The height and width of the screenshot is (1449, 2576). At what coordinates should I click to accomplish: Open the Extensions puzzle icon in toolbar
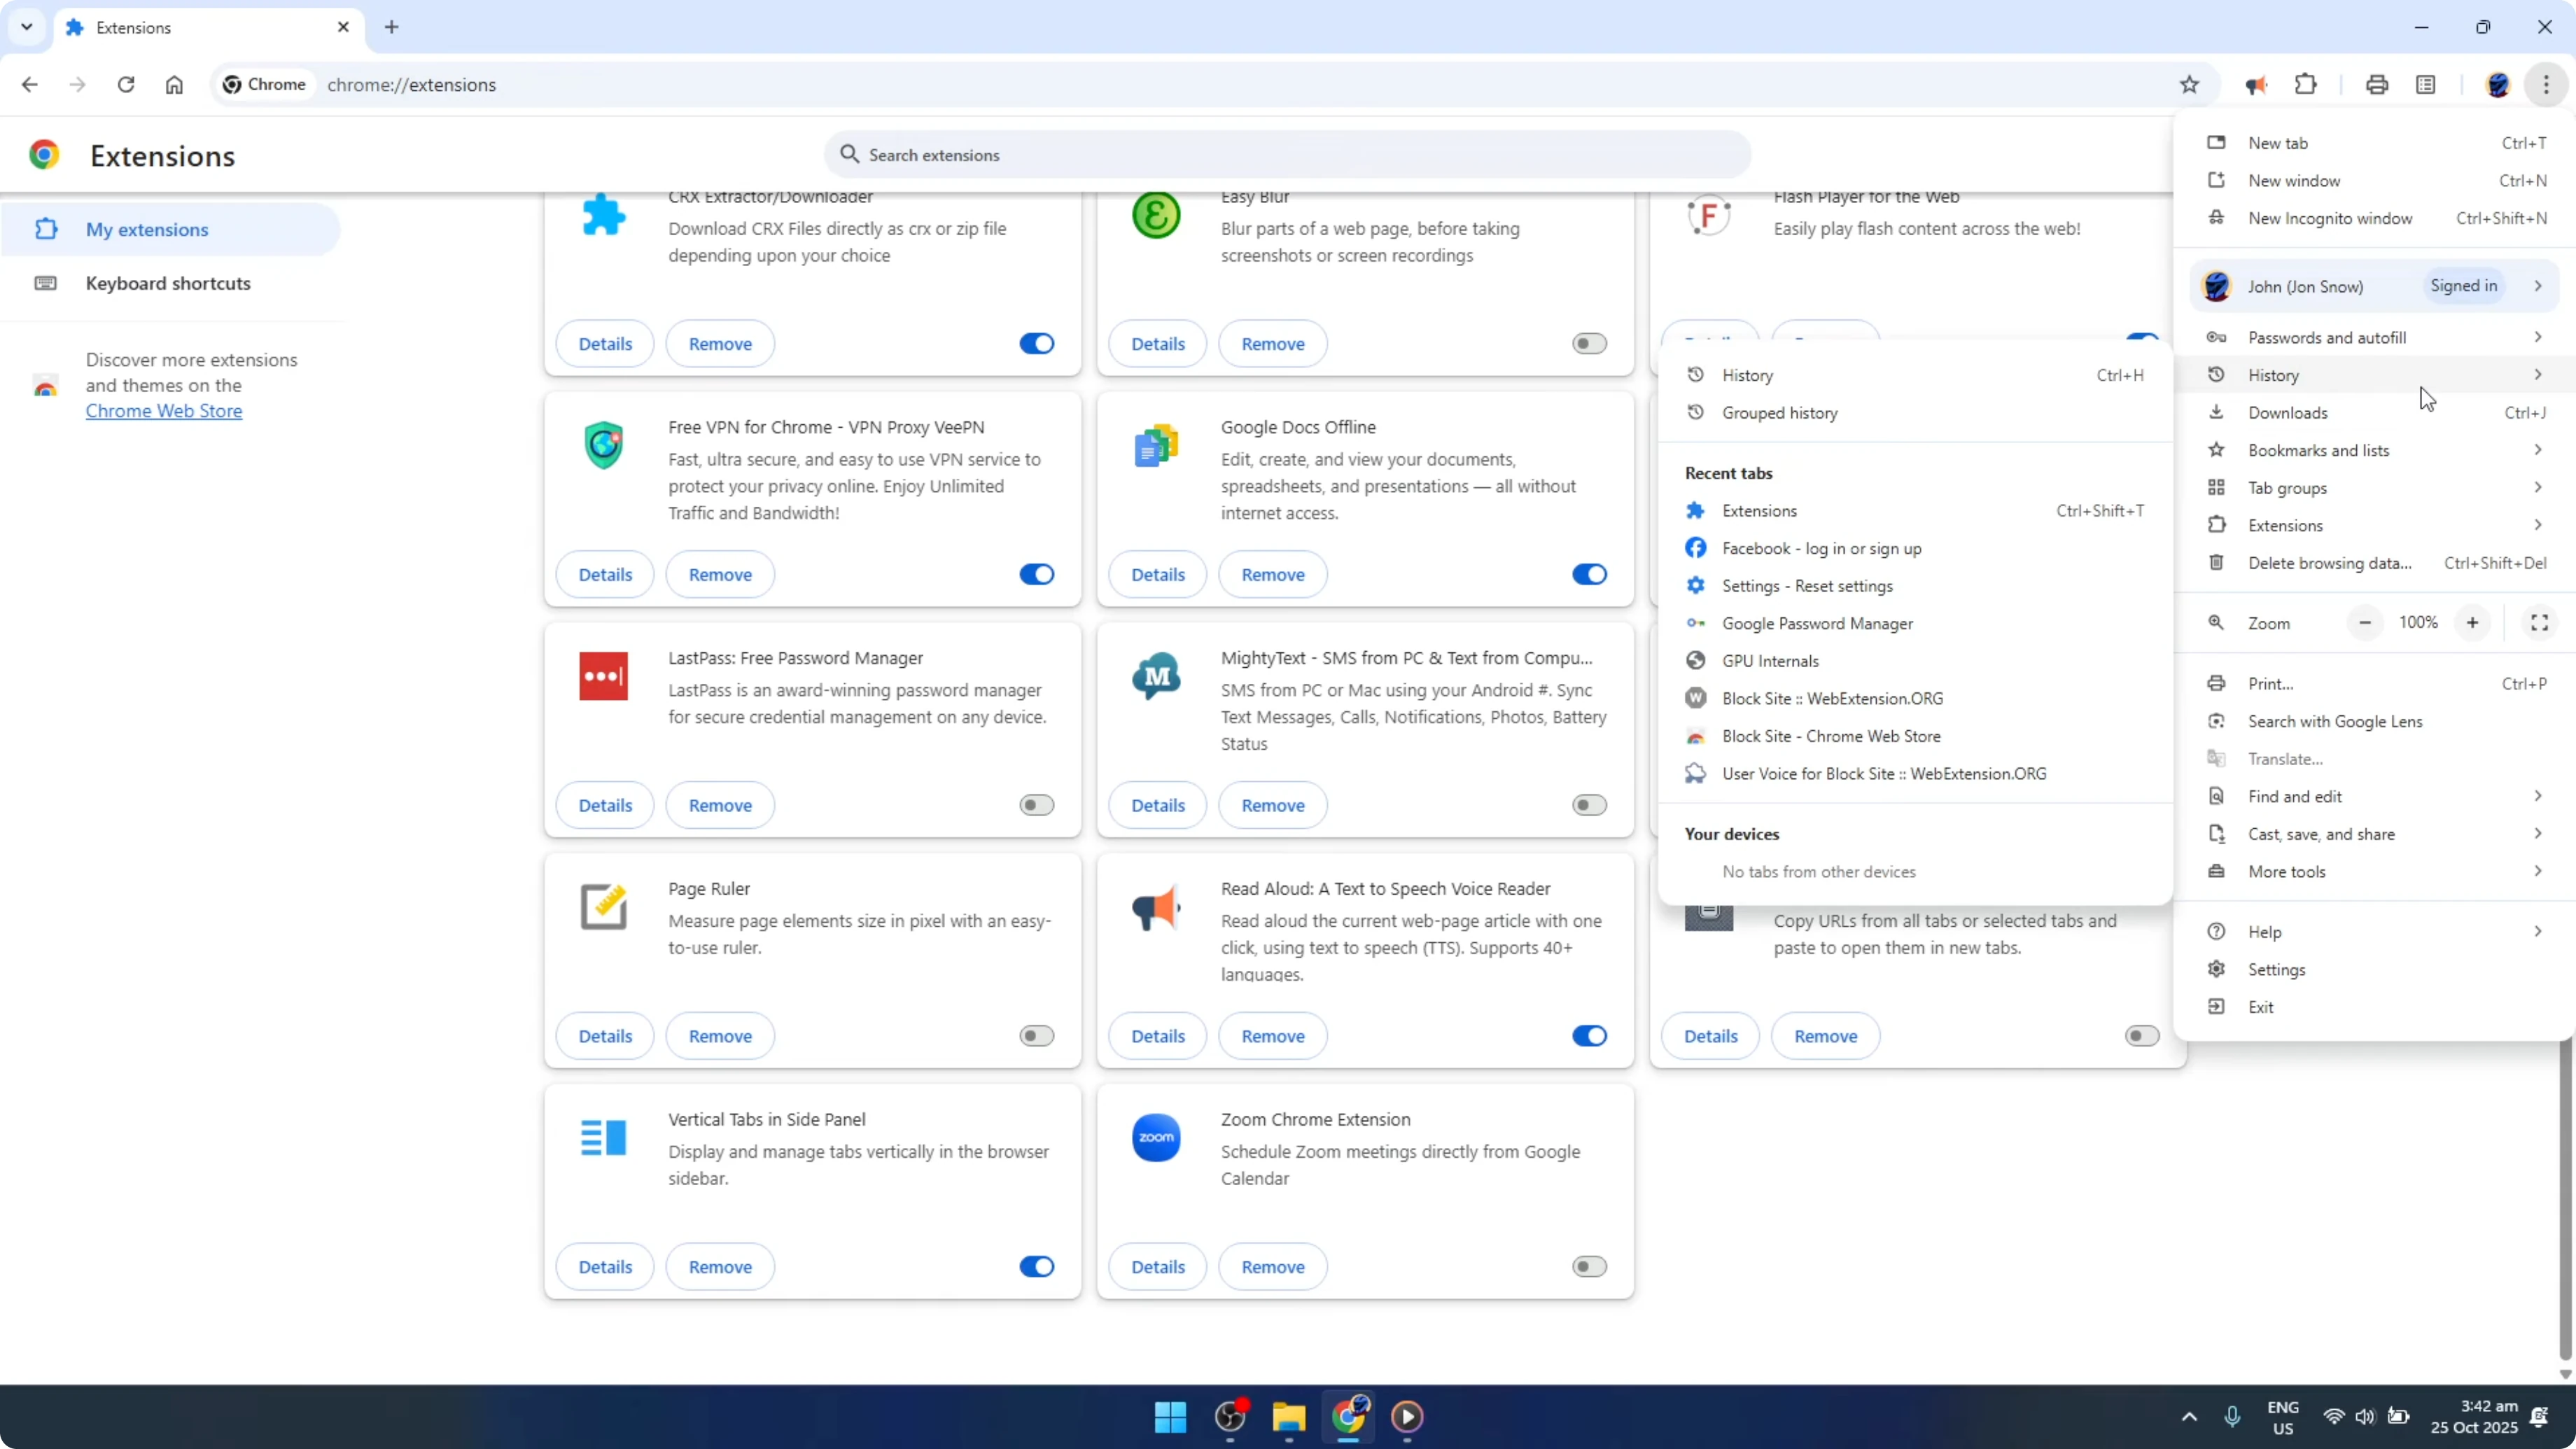2306,84
